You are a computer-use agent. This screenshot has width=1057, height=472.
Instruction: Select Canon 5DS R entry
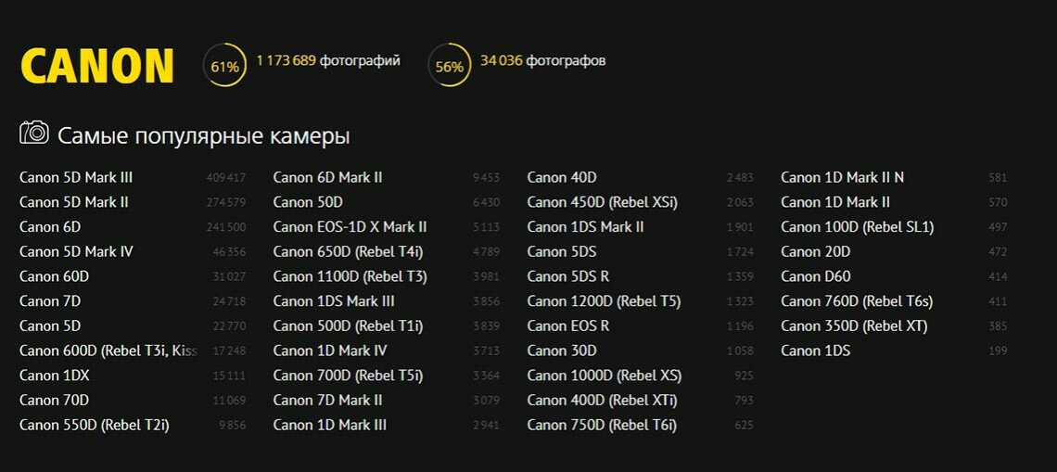tap(567, 276)
